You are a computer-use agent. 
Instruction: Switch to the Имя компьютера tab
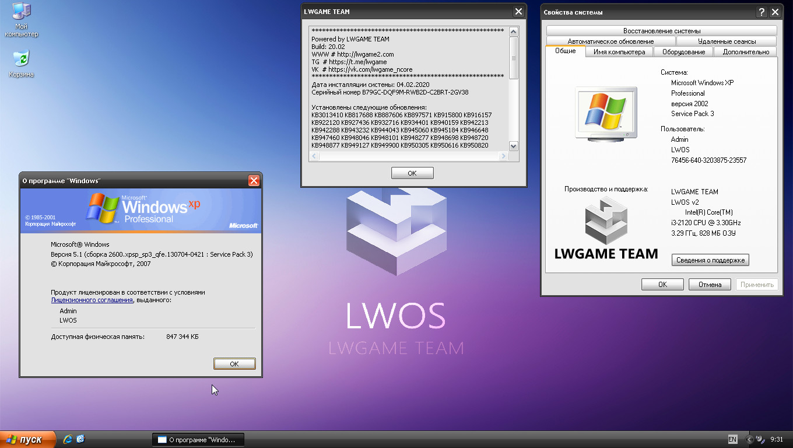coord(619,52)
